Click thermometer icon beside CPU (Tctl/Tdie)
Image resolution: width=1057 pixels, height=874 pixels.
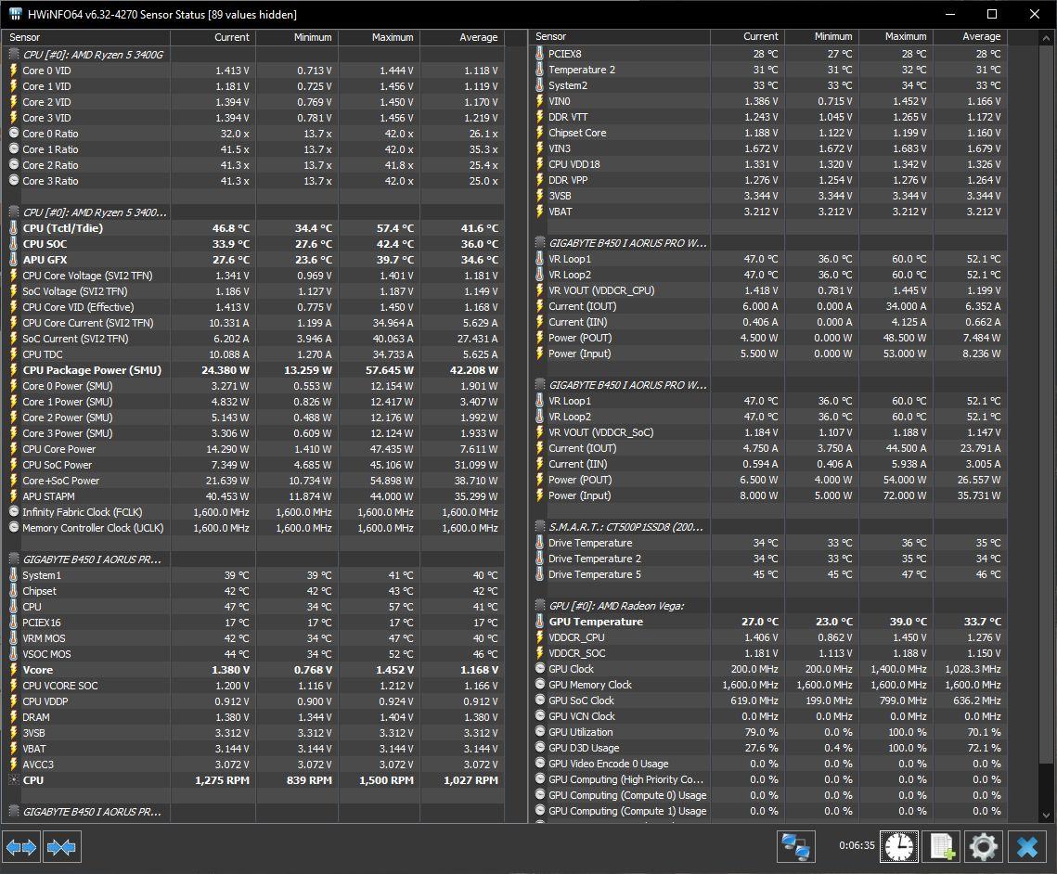tap(14, 227)
